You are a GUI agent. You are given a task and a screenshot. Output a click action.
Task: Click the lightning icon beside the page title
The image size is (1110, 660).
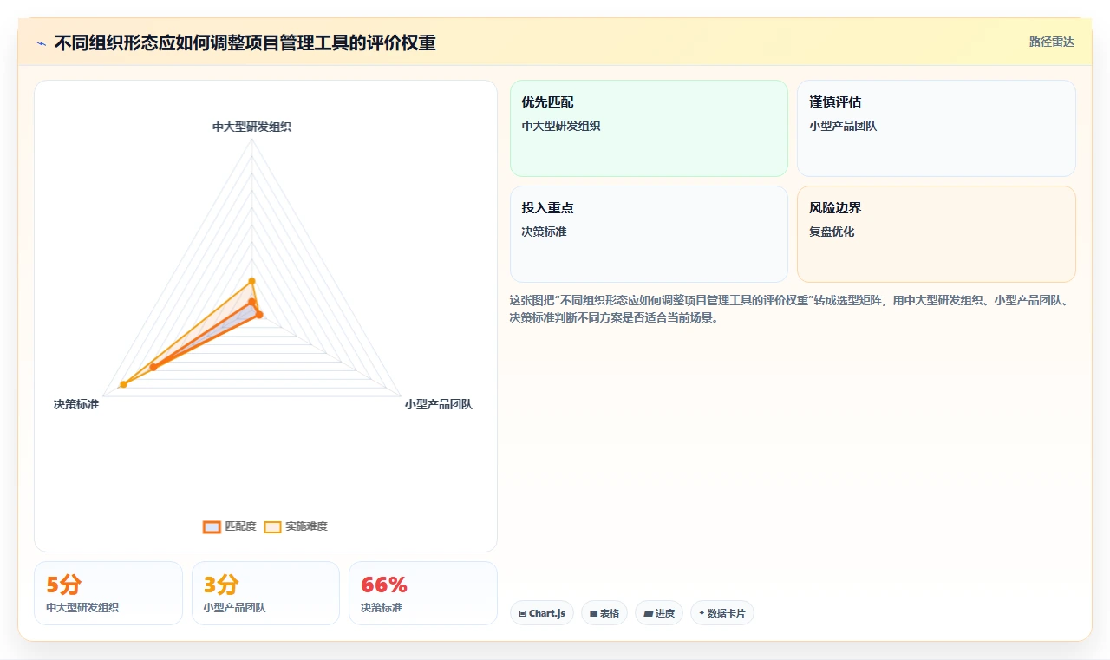coord(41,43)
